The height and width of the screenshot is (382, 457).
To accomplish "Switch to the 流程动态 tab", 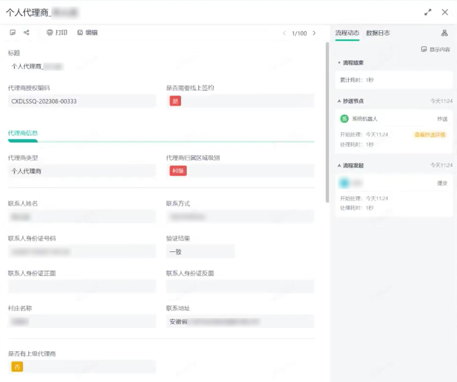I will pos(347,33).
